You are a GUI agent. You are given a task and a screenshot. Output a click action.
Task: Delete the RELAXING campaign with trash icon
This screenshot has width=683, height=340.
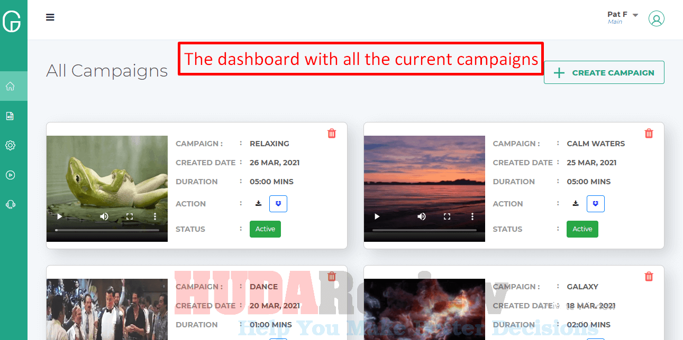[x=332, y=133]
